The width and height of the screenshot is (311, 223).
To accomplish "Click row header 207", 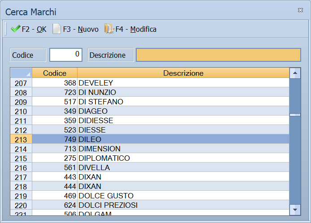I will pos(21,83).
